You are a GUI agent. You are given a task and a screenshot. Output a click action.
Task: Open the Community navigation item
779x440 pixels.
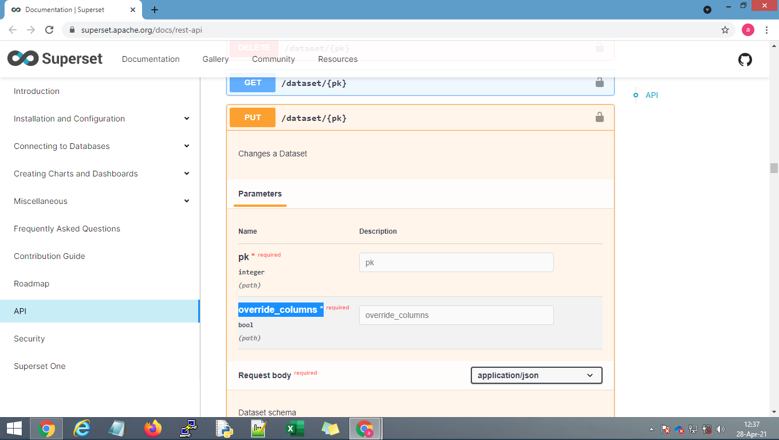tap(273, 59)
